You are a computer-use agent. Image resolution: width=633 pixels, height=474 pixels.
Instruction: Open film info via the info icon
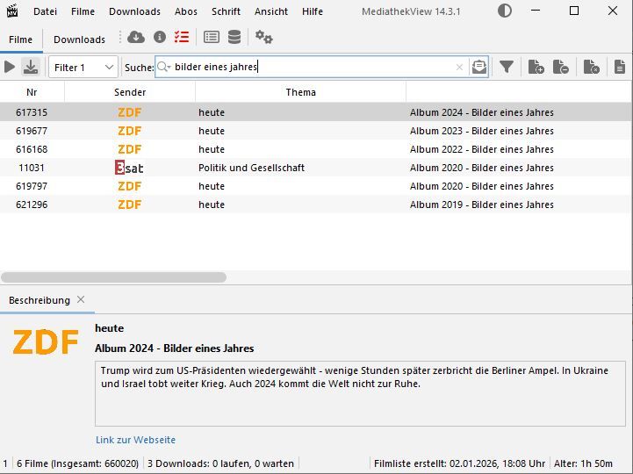coord(159,37)
